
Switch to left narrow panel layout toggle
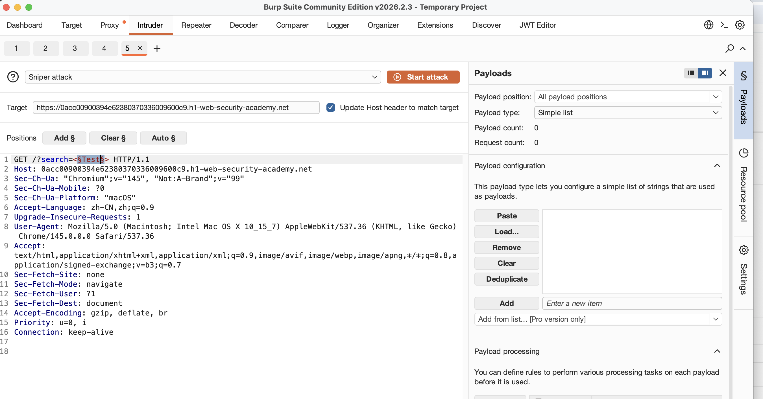pyautogui.click(x=691, y=73)
